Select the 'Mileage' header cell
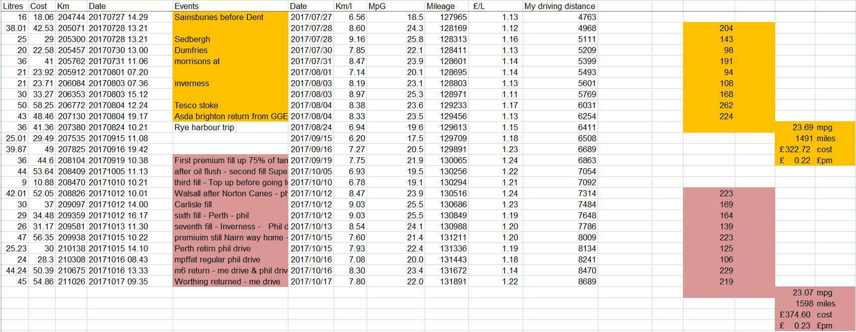856x332 pixels. [x=447, y=6]
